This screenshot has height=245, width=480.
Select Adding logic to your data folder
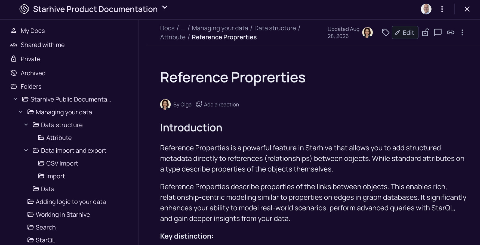71,202
